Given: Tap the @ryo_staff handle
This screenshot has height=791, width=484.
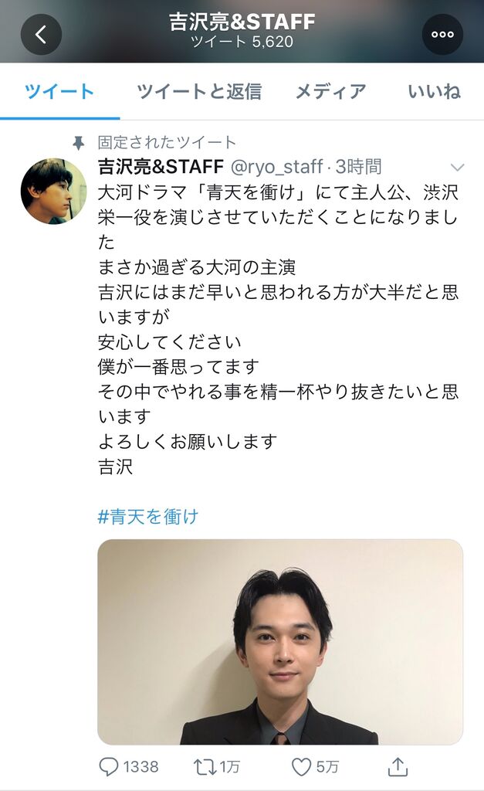Looking at the screenshot, I should pyautogui.click(x=276, y=167).
